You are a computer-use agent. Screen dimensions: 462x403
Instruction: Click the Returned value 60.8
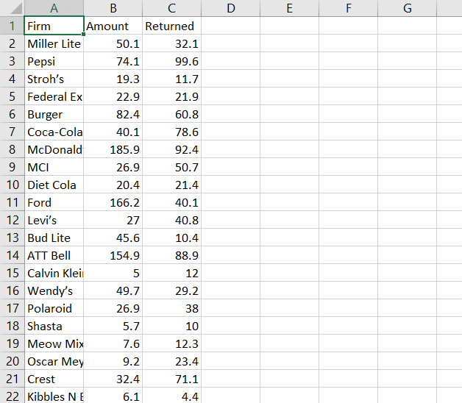[x=171, y=114]
